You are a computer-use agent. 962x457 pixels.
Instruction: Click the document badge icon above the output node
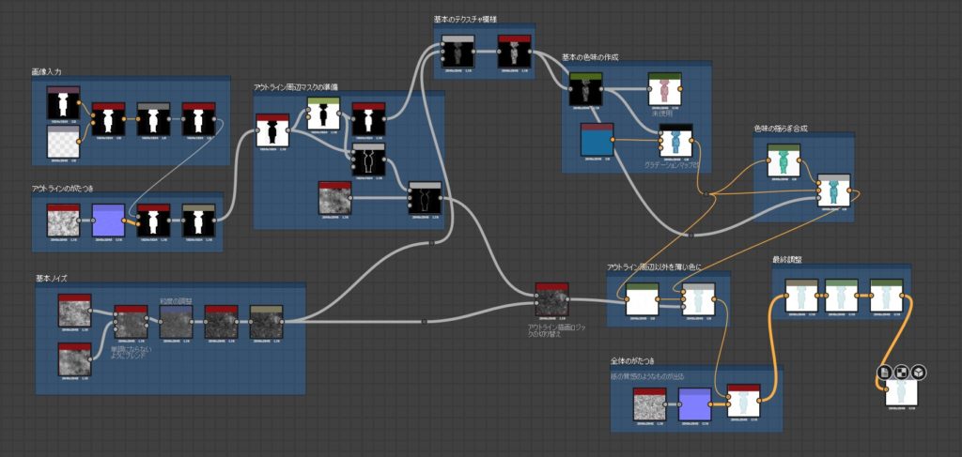885,373
